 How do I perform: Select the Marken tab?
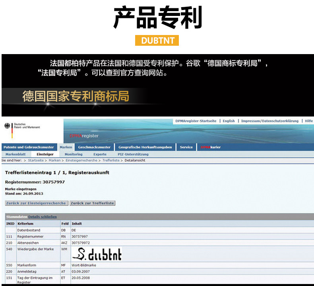pos(66,147)
